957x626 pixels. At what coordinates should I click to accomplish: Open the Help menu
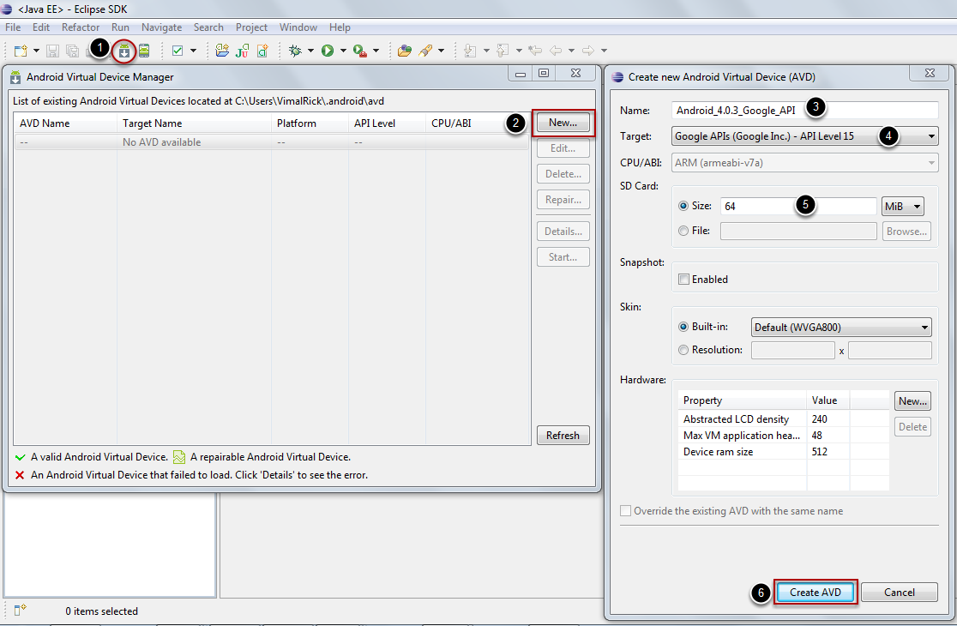[340, 27]
